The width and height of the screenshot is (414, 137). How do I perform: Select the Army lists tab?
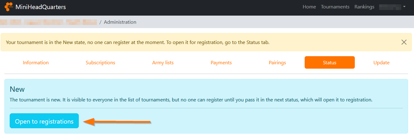[x=163, y=62]
